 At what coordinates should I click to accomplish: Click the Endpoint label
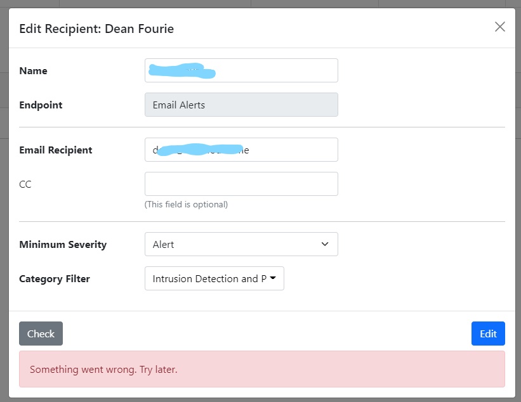[41, 105]
